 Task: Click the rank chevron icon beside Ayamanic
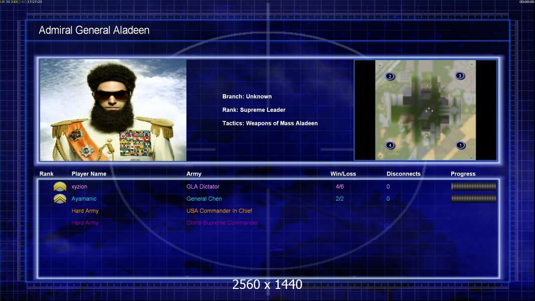pos(60,199)
